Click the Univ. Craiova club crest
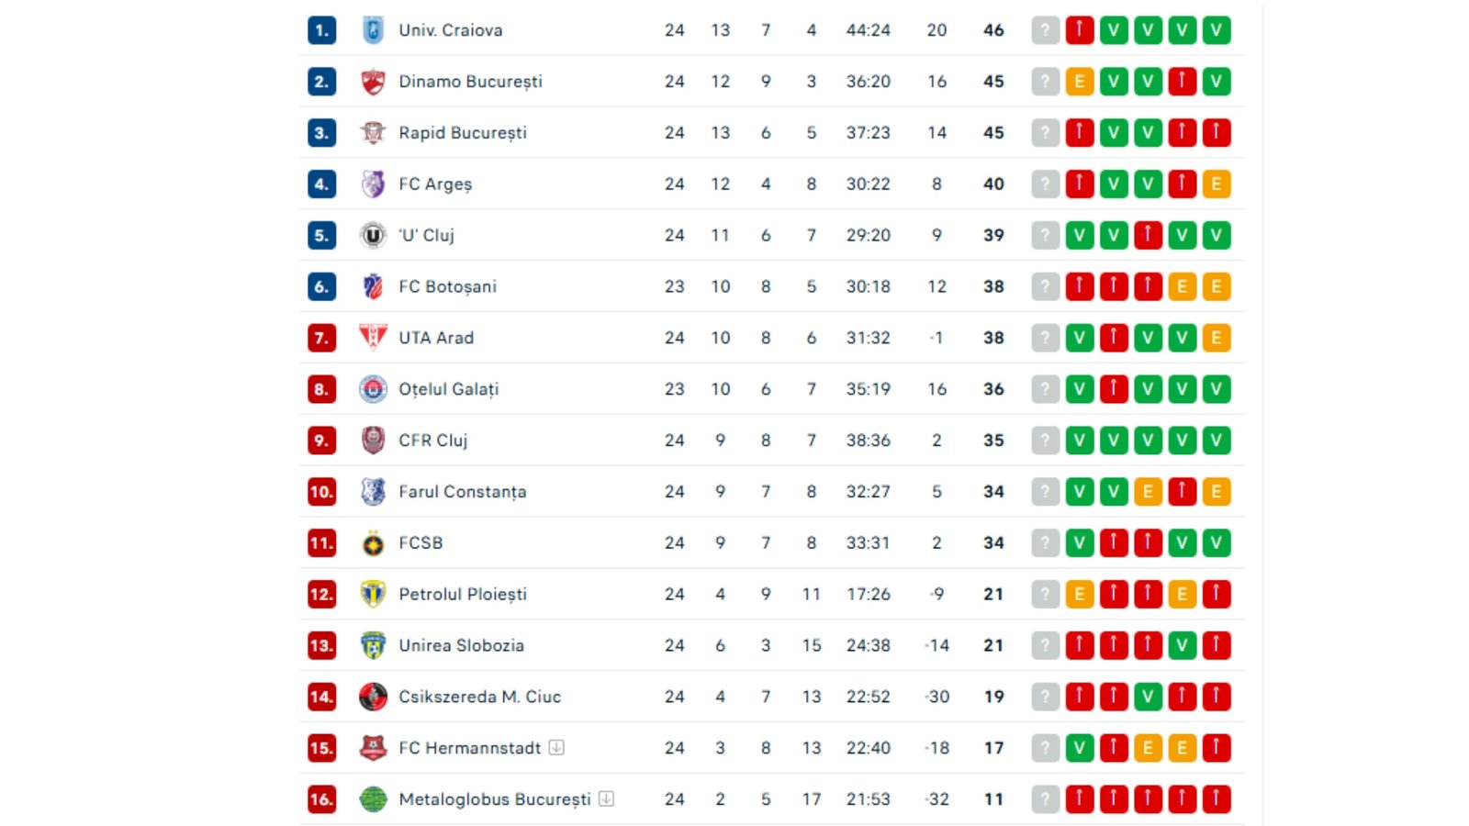Viewport: 1469px width, 826px height. click(375, 29)
